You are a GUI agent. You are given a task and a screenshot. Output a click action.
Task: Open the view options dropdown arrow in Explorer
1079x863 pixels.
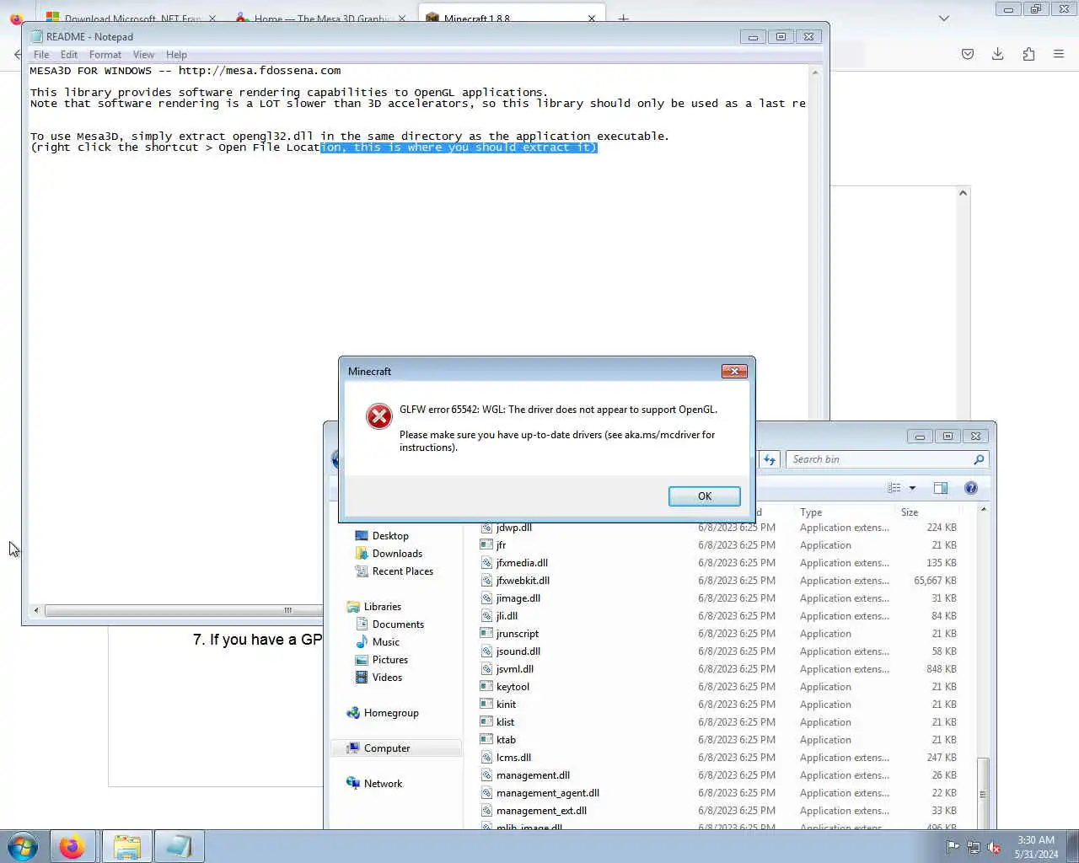pyautogui.click(x=912, y=488)
